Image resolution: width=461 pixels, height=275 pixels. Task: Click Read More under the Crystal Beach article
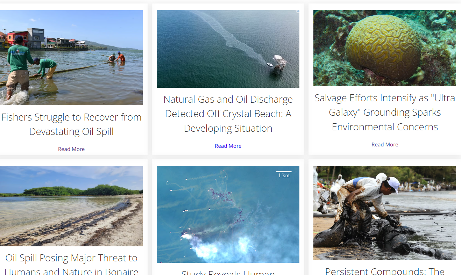pos(228,146)
